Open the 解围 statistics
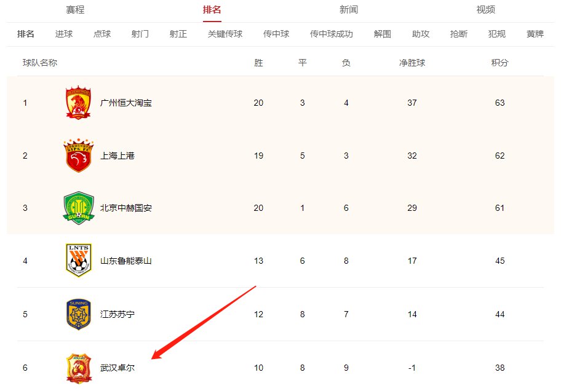Screen dimensions: 569x391 [382, 34]
